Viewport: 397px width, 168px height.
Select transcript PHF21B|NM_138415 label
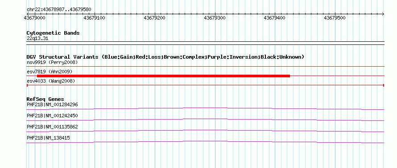pos(48,138)
